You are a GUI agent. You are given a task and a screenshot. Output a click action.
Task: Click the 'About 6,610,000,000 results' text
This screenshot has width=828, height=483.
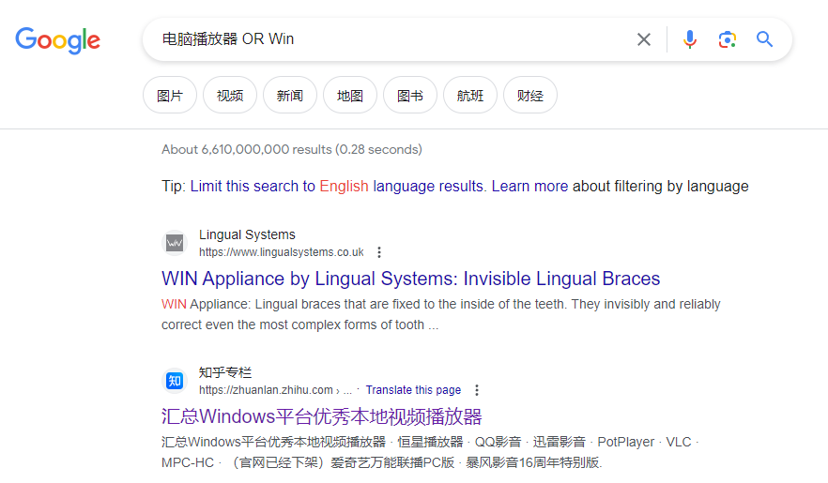point(292,149)
